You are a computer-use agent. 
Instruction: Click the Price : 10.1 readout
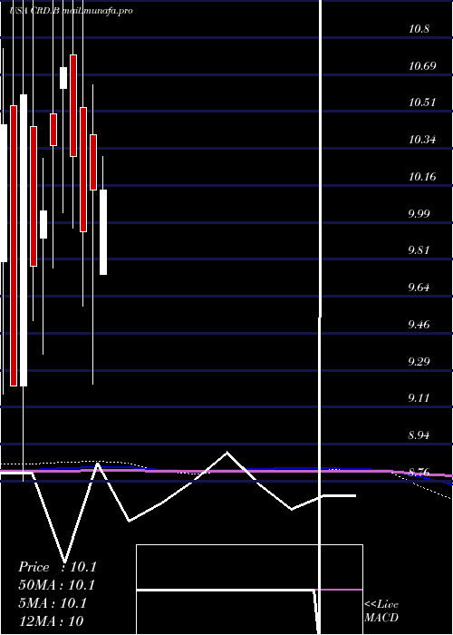pos(57,567)
